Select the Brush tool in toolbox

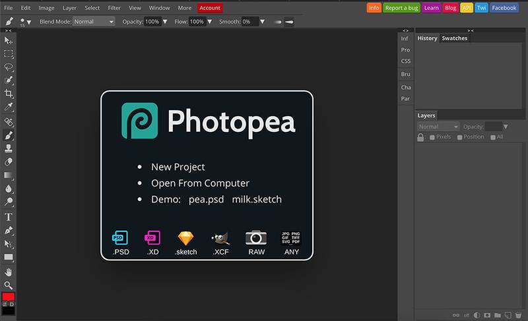coord(9,136)
